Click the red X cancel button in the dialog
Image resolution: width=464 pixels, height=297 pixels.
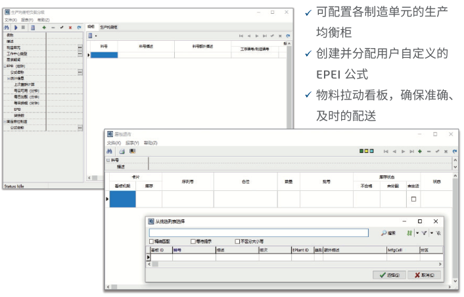point(424,275)
